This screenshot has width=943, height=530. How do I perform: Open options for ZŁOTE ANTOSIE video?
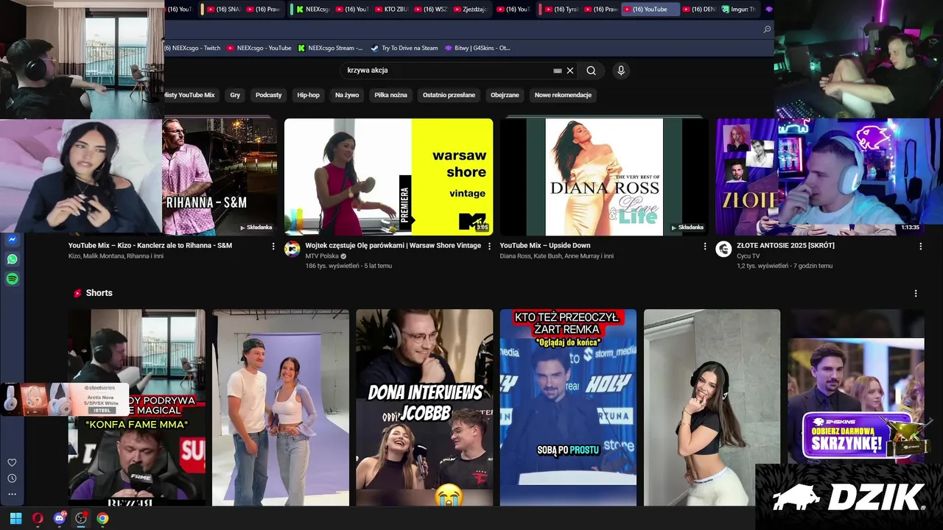pyautogui.click(x=920, y=246)
